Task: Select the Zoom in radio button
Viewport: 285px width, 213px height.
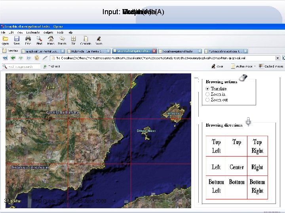Action: pos(207,94)
